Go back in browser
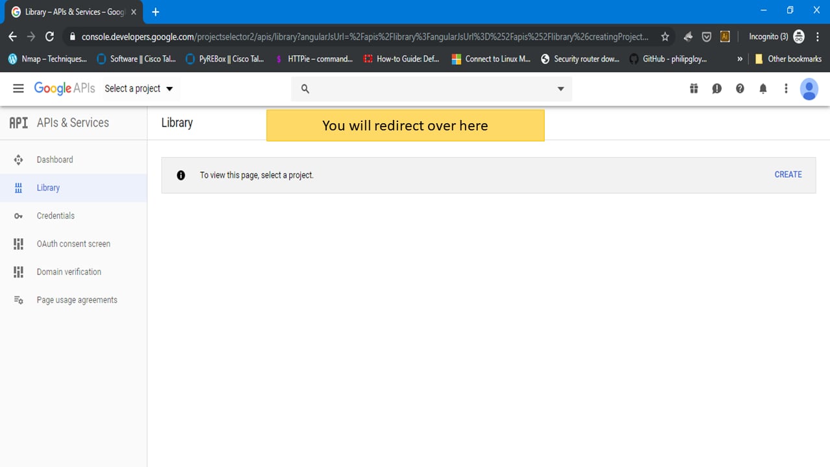The width and height of the screenshot is (830, 467). click(13, 36)
